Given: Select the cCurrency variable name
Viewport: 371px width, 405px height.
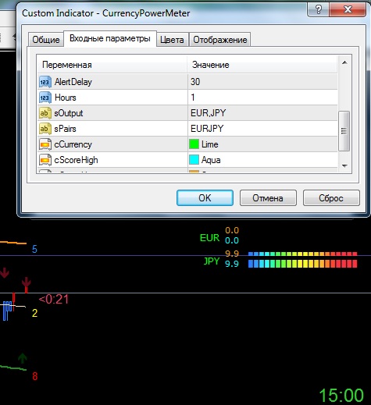Looking at the screenshot, I should [x=73, y=144].
